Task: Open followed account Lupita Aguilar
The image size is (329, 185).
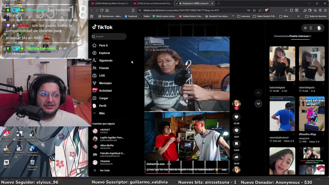Action: coord(109,139)
